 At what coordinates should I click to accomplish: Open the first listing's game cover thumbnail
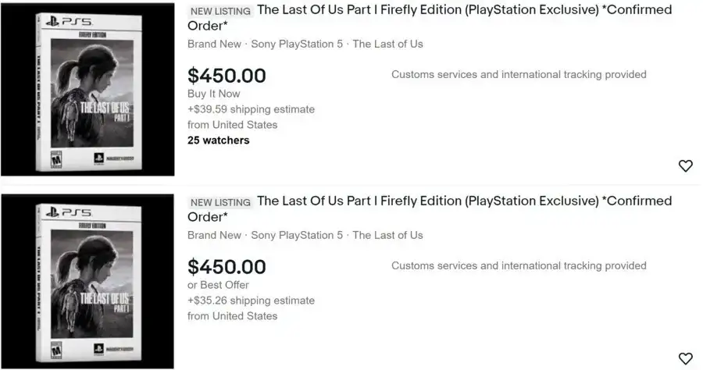point(87,90)
